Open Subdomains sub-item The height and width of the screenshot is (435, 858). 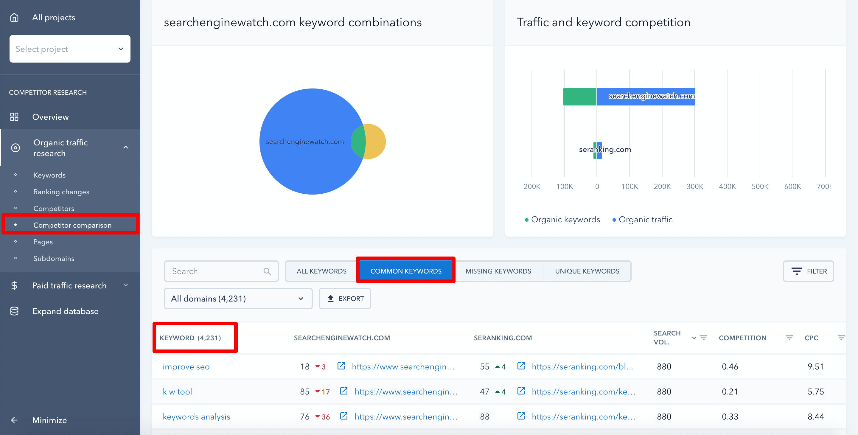pyautogui.click(x=54, y=259)
